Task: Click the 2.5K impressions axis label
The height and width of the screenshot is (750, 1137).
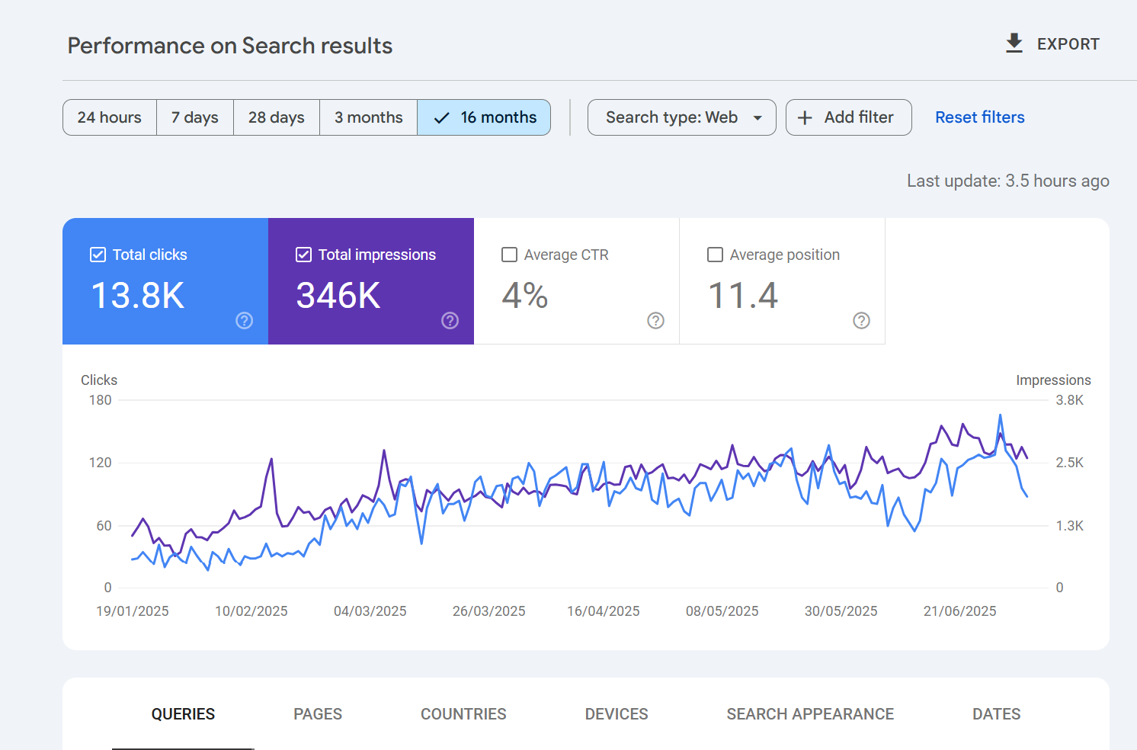Action: [1069, 463]
